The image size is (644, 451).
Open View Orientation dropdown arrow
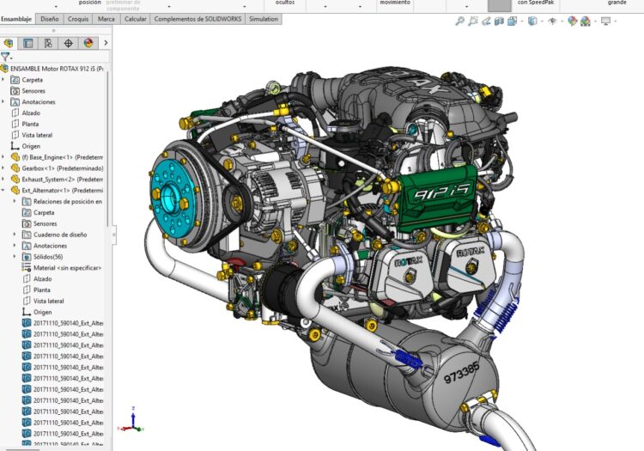(522, 21)
